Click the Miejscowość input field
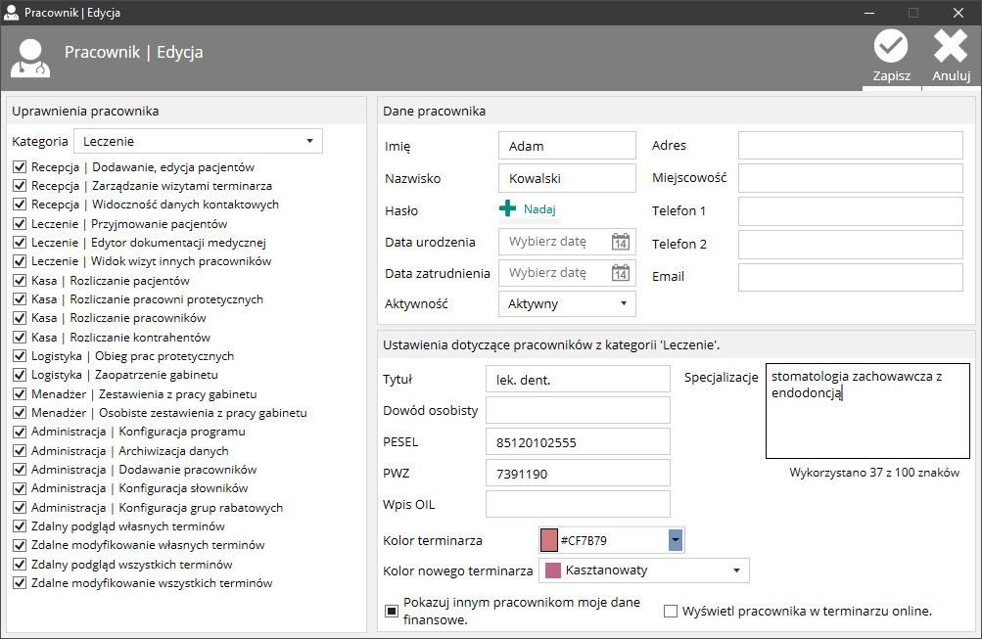The image size is (982, 639). pos(851,178)
